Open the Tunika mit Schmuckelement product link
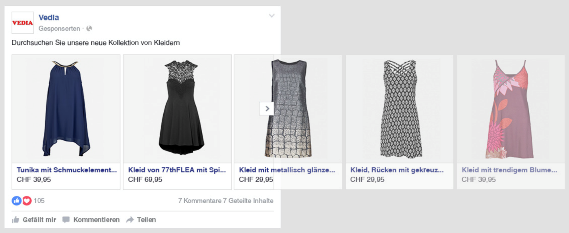Screen dimensions: 569x233 (66, 169)
